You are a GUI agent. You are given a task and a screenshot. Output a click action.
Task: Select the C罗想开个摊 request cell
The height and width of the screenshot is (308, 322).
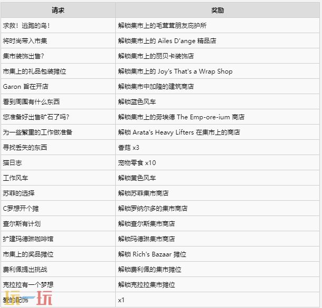tap(22, 209)
